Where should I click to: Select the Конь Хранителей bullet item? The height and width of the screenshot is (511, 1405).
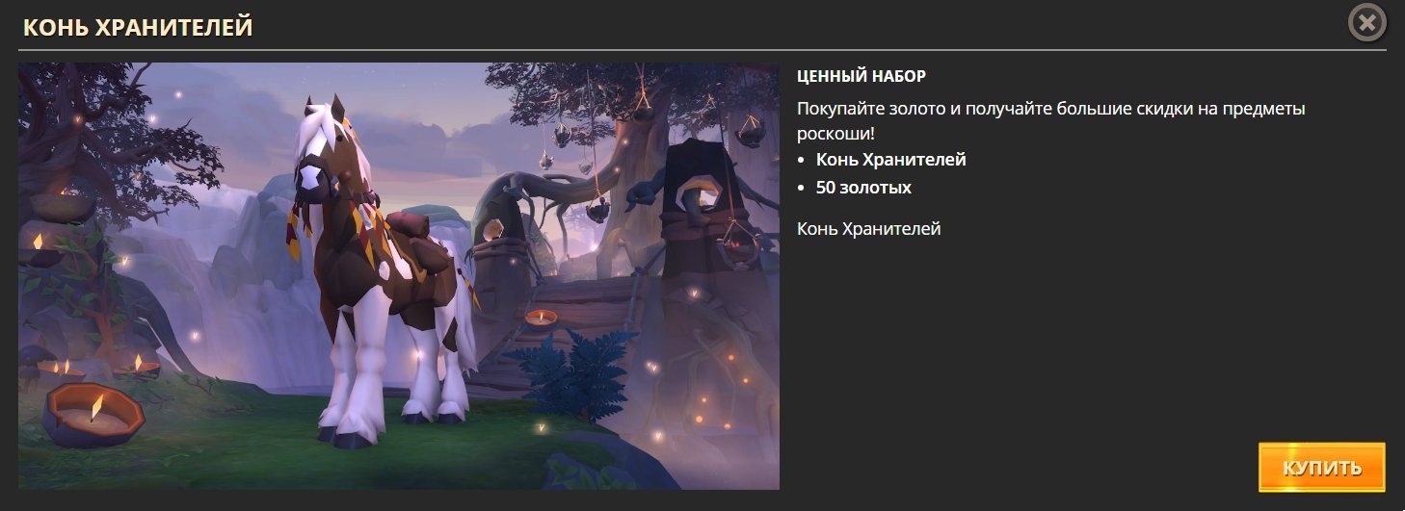click(x=890, y=160)
